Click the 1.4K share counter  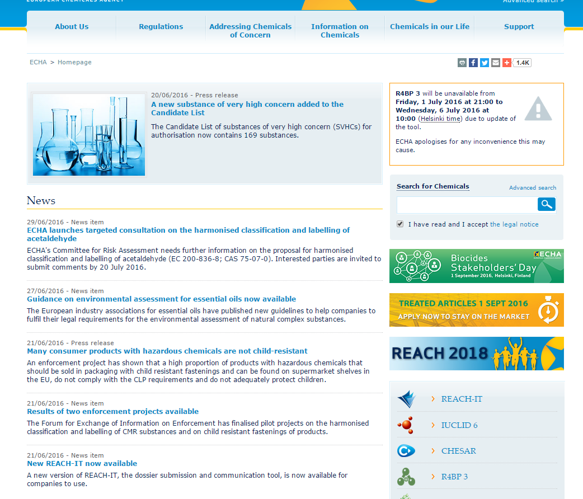coord(523,63)
